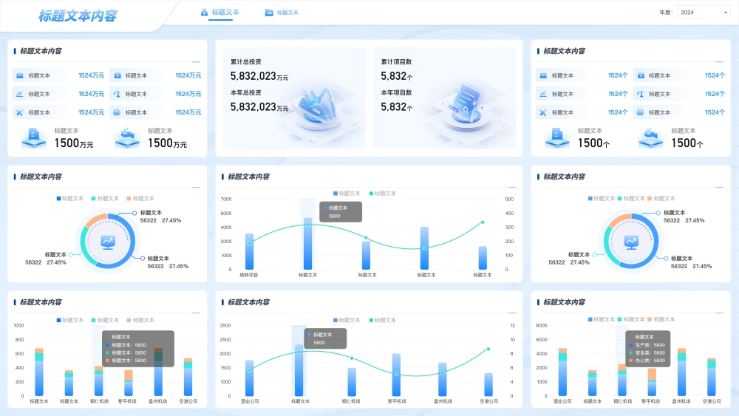The image size is (739, 416).
Task: Toggle the teal line legend in the 结转项目 chart
Action: tap(382, 194)
